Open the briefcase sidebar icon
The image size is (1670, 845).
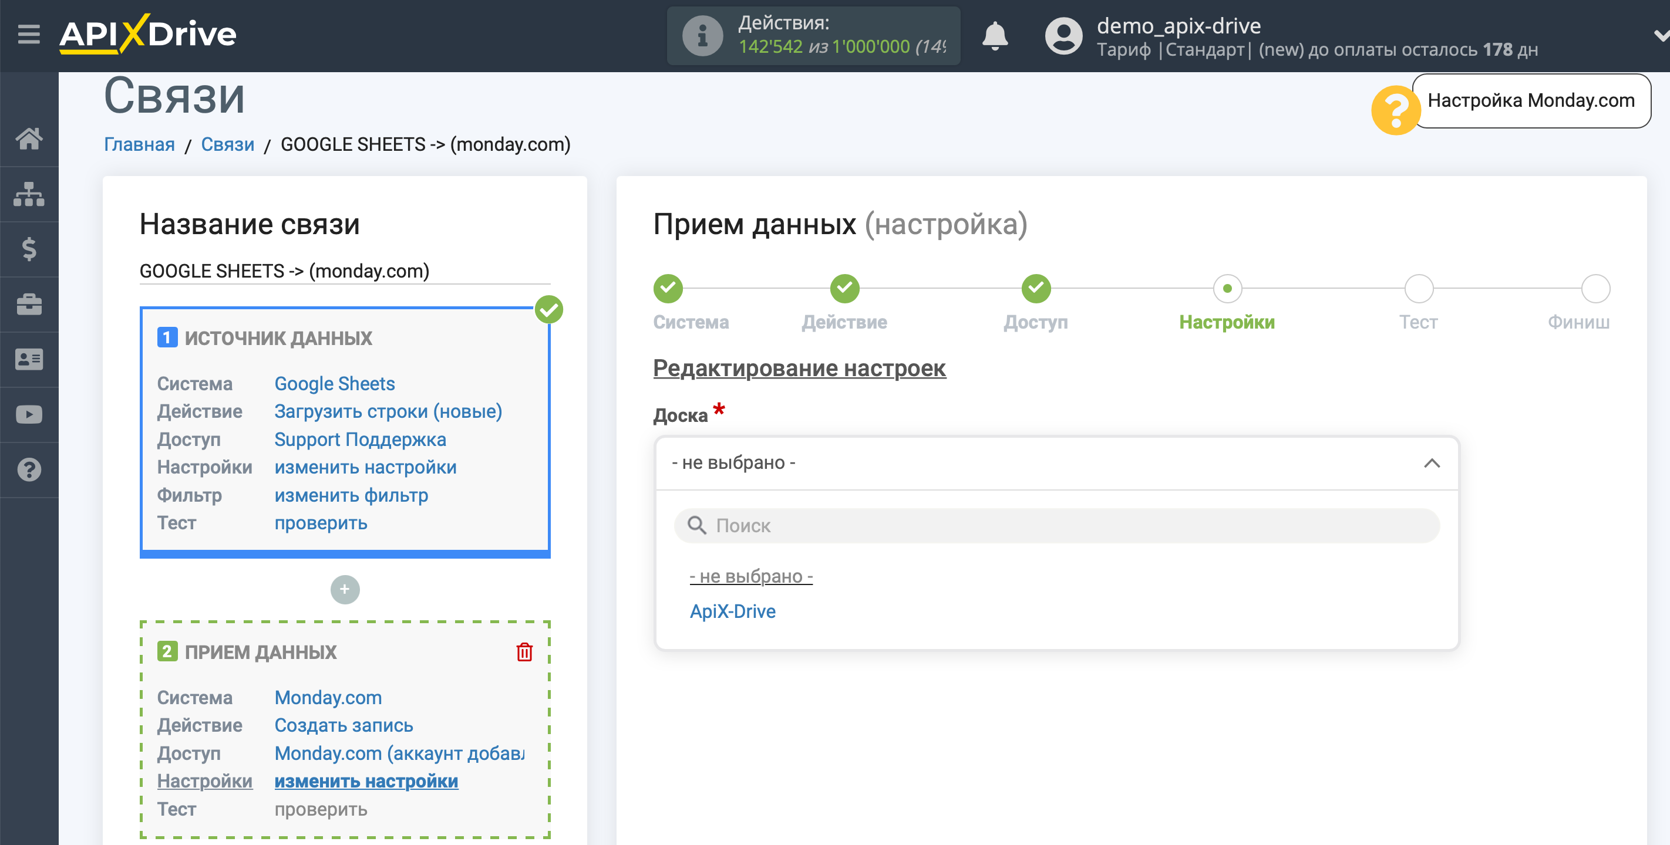29,304
